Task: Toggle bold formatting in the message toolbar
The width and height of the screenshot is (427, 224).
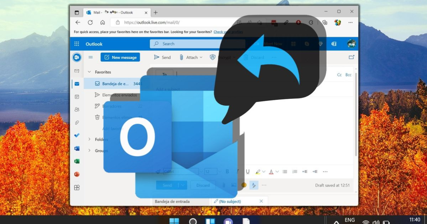Action: pyautogui.click(x=227, y=171)
